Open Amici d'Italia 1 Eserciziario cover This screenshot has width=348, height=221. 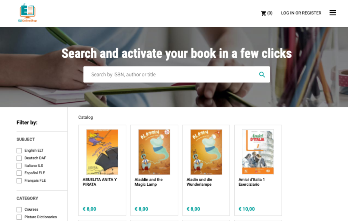pyautogui.click(x=258, y=152)
